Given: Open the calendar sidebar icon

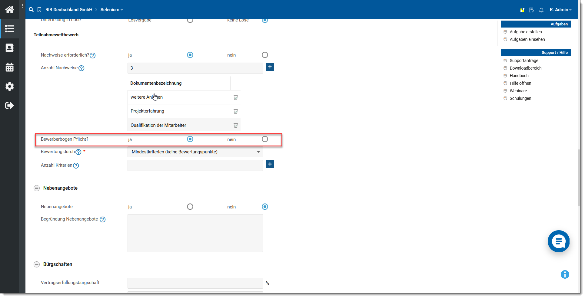Looking at the screenshot, I should (x=9, y=67).
